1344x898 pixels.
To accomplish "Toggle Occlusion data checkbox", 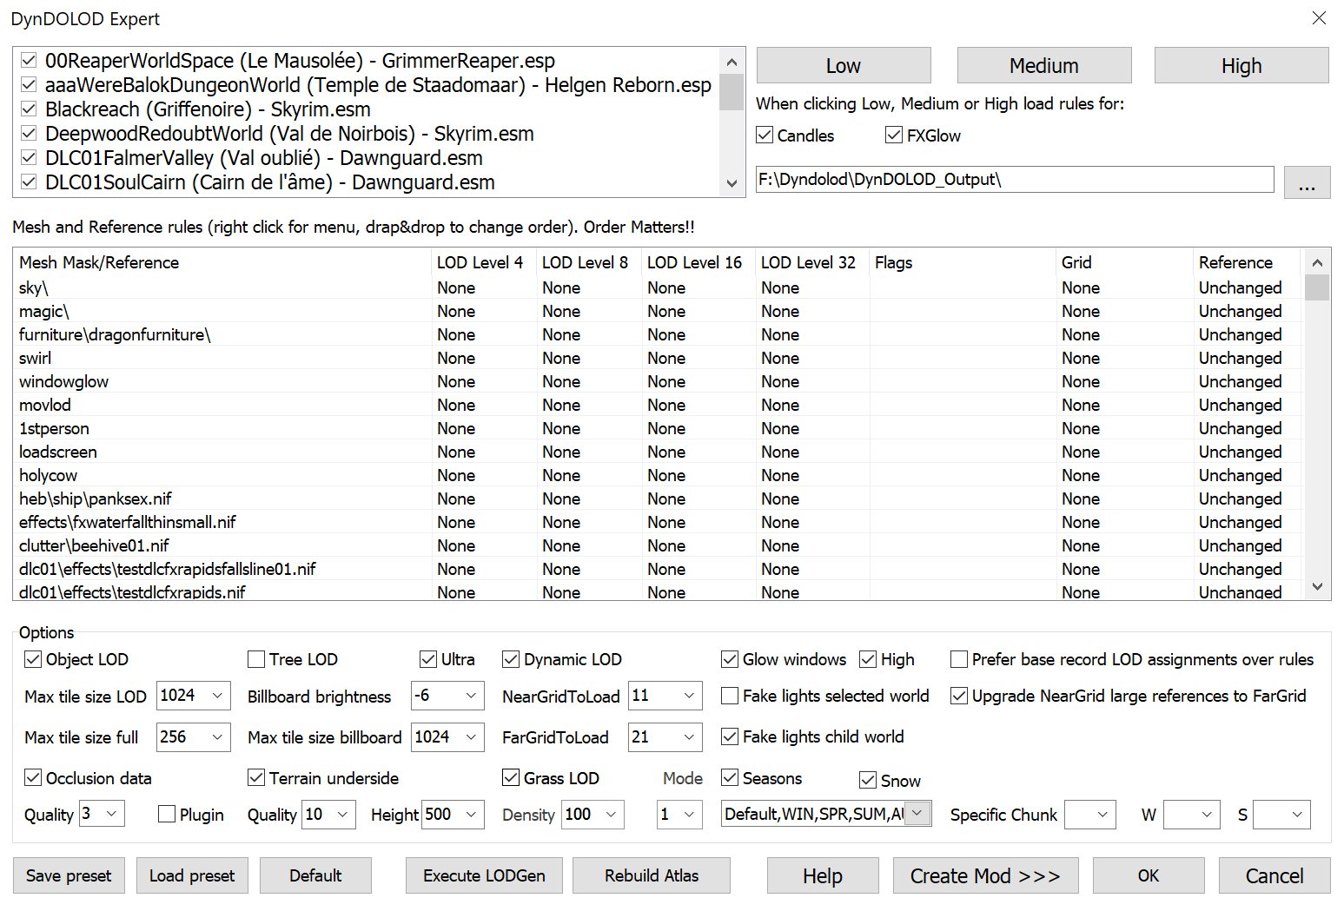I will 33,777.
